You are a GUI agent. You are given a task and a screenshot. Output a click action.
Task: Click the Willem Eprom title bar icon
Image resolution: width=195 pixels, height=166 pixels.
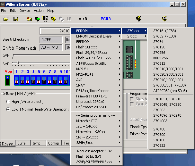(3, 4)
